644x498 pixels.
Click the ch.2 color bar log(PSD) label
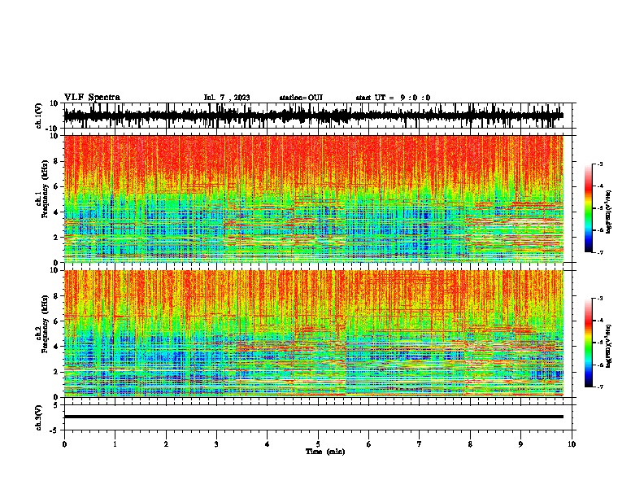tap(608, 346)
